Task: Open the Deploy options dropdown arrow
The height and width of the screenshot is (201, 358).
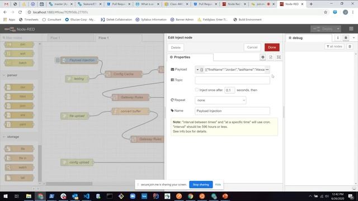Action: pyautogui.click(x=338, y=29)
